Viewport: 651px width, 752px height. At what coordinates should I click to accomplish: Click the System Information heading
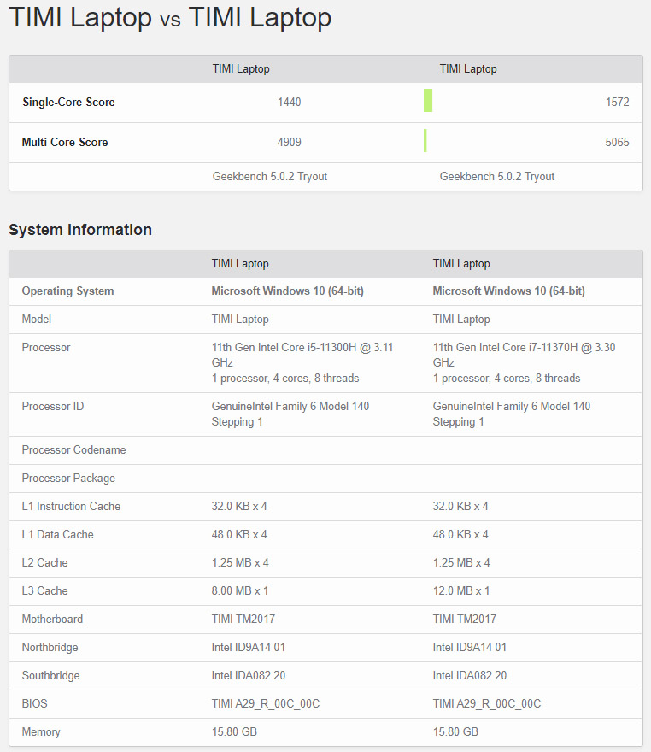point(80,230)
